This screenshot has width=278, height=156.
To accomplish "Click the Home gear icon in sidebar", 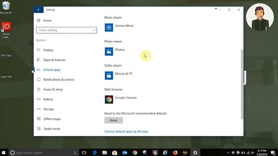I will click(39, 20).
